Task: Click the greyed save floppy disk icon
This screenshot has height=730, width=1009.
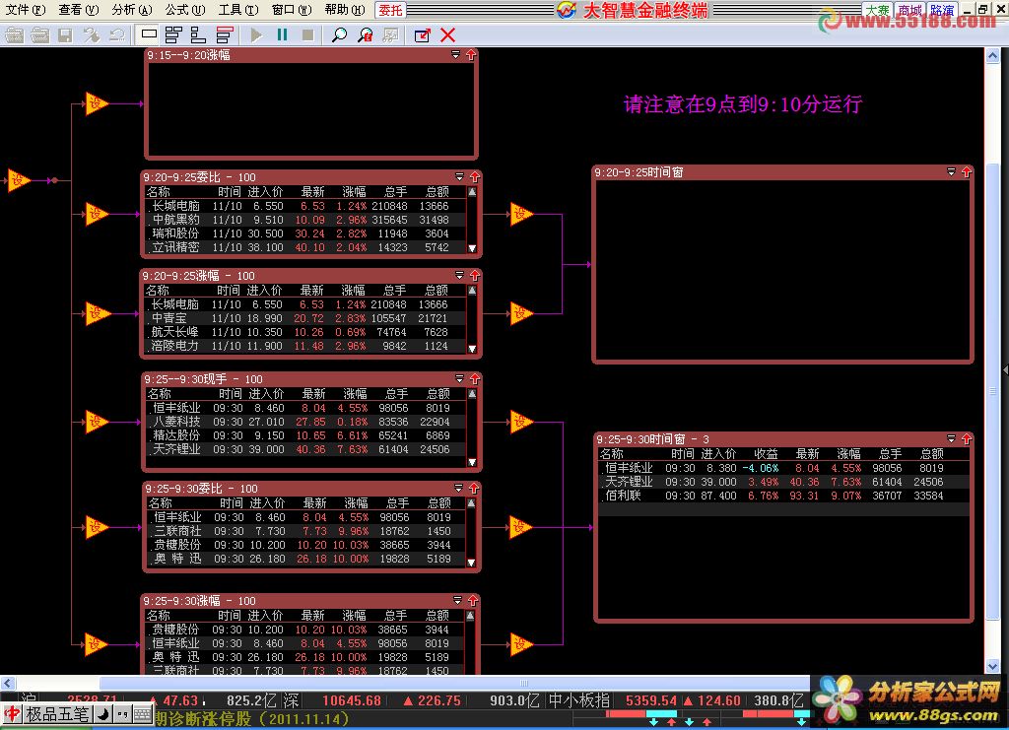Action: 65,34
